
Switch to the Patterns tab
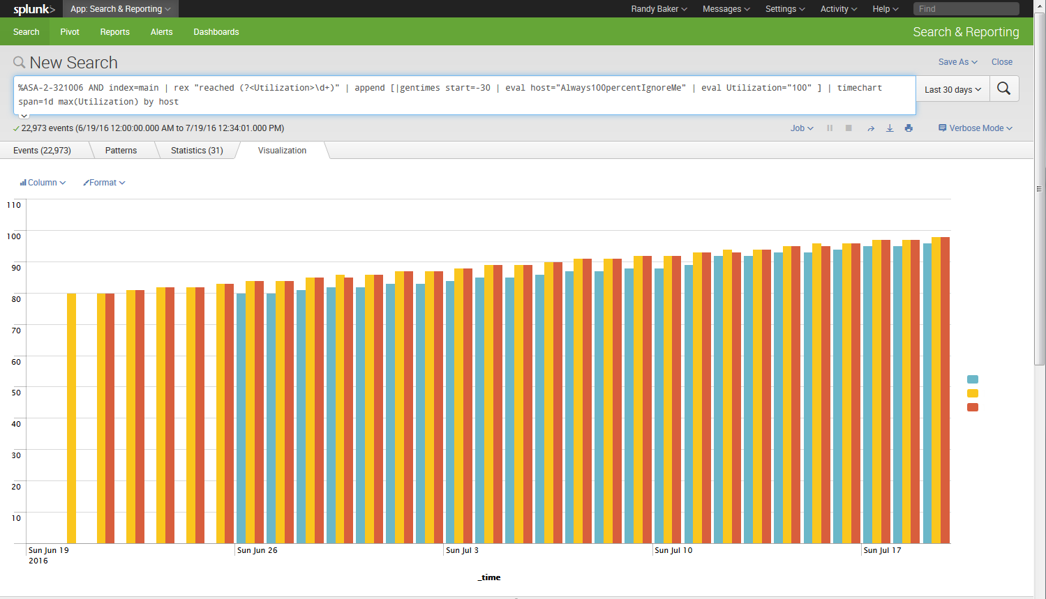point(121,150)
